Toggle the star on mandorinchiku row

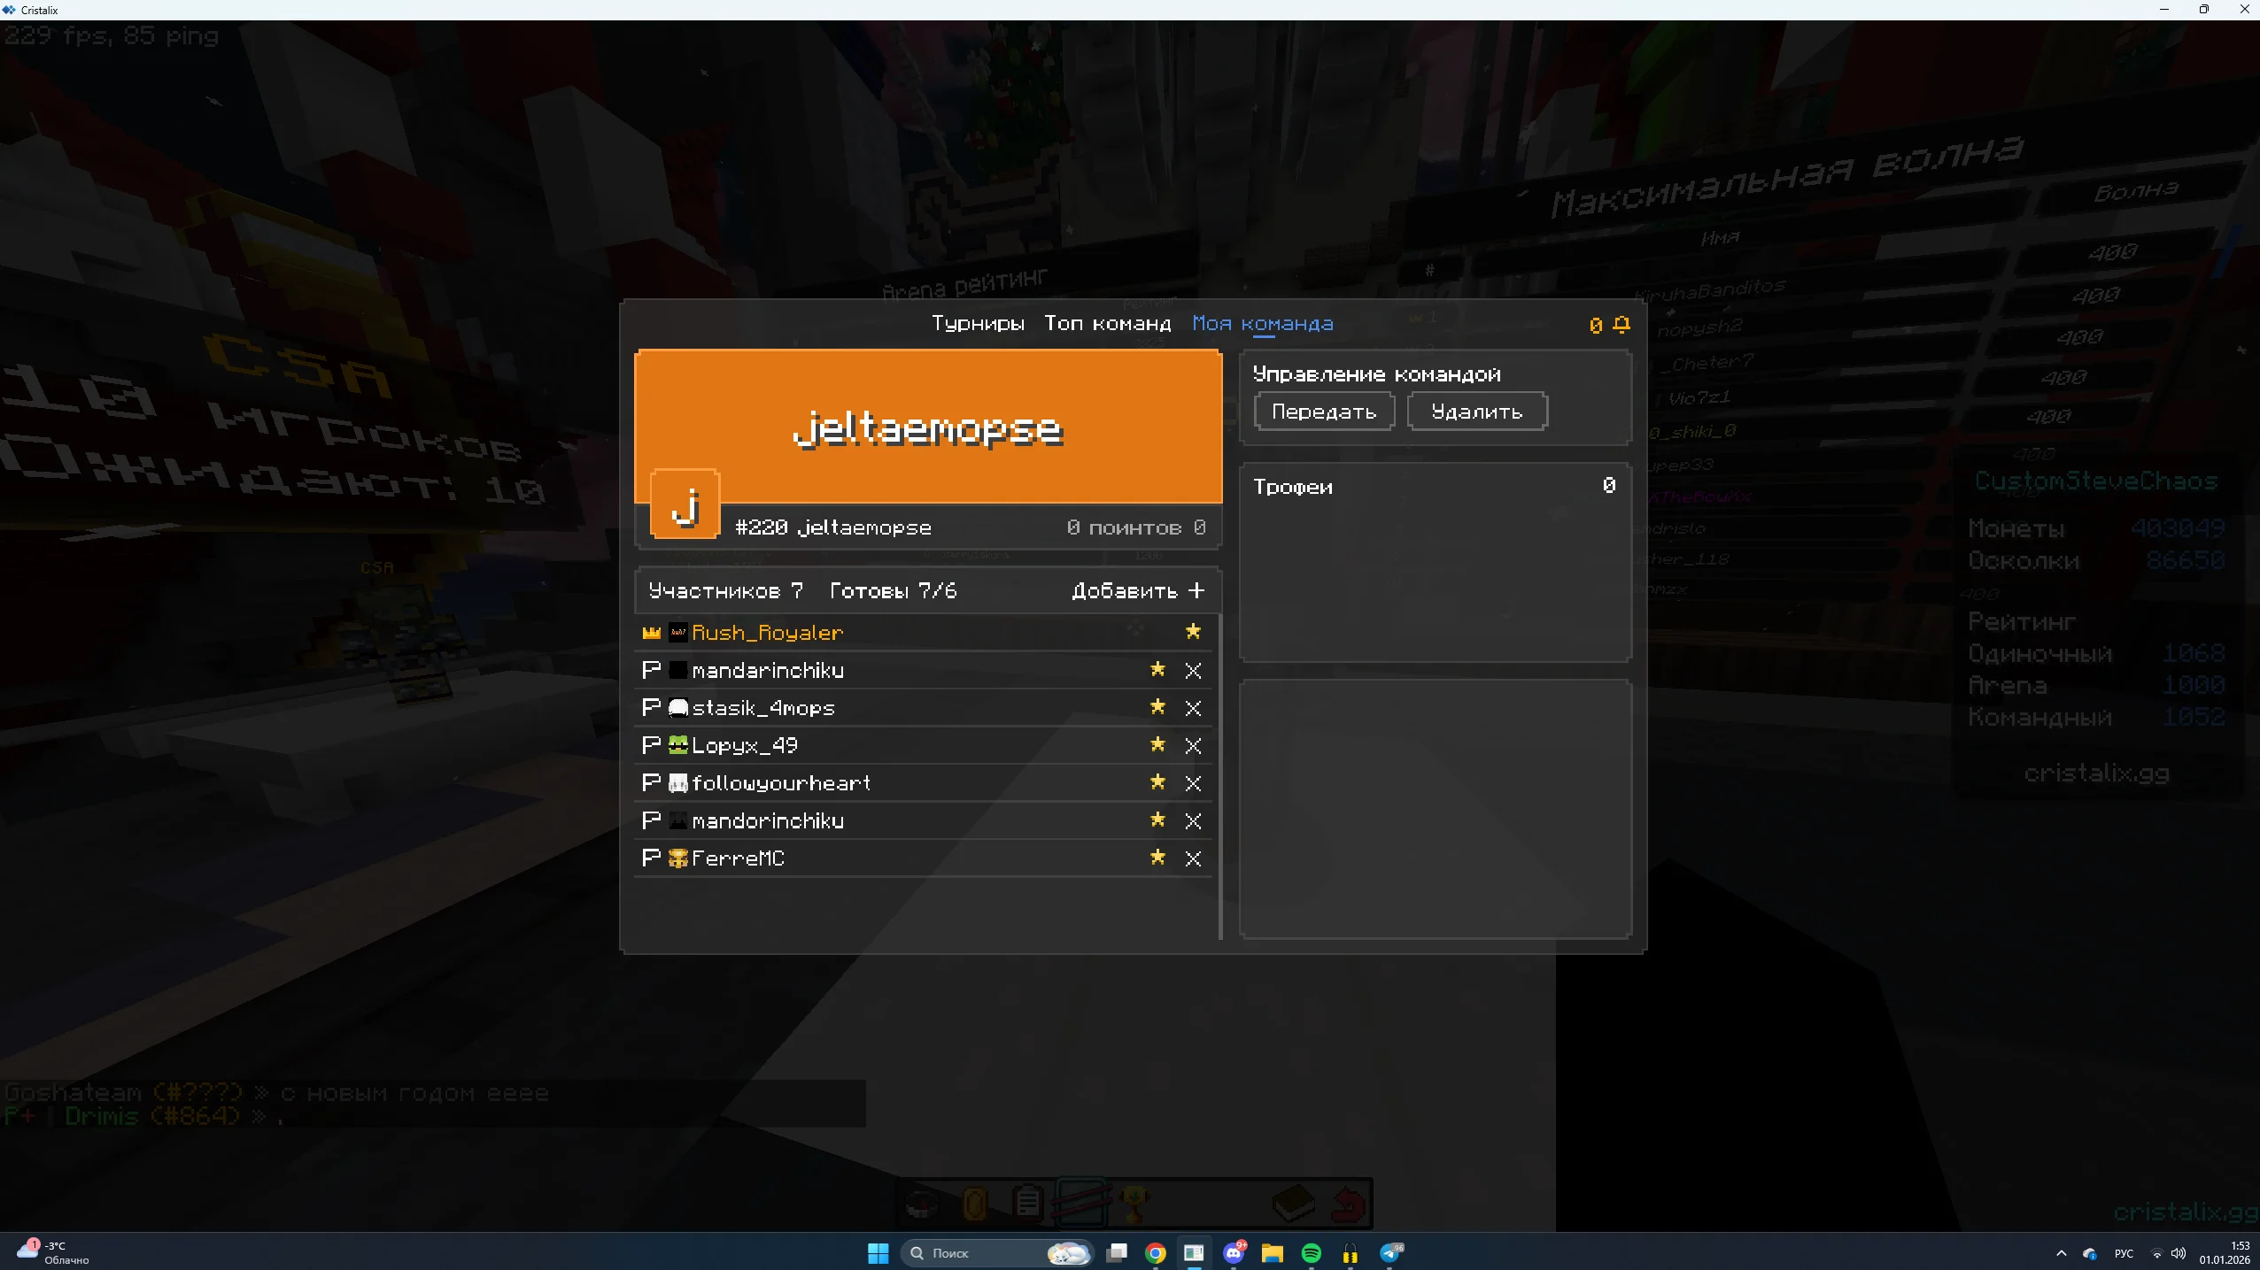[x=1157, y=820]
